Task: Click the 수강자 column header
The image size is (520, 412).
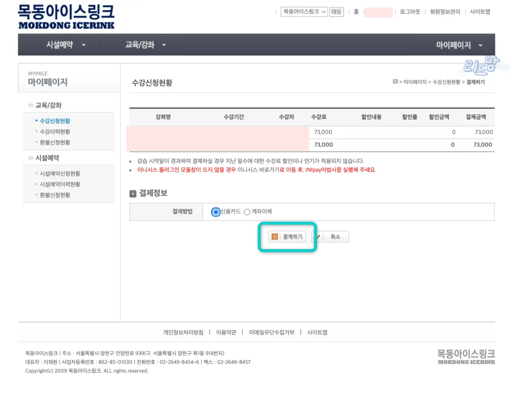Action: [287, 117]
